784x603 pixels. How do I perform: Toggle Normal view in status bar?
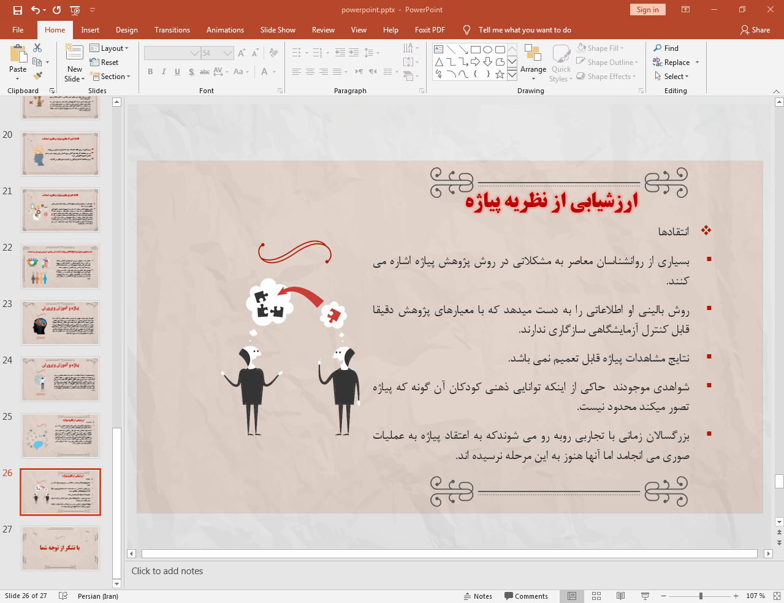[571, 596]
